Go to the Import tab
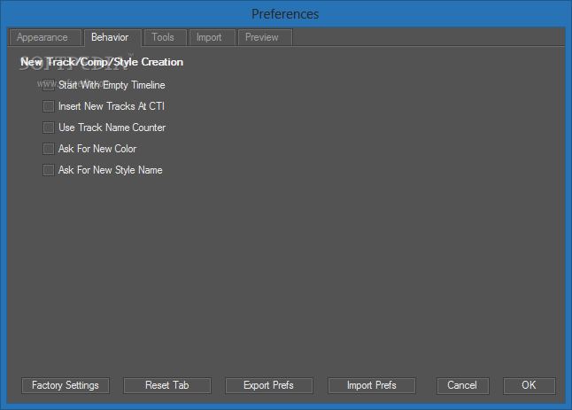This screenshot has height=410, width=572. 212,37
